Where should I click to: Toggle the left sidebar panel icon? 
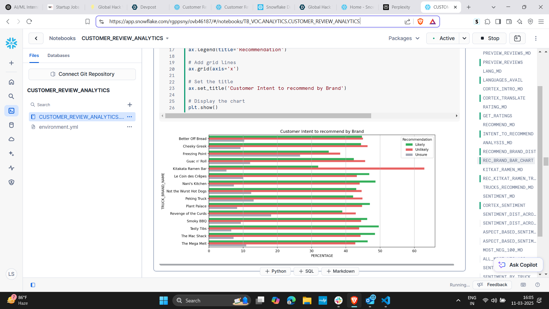(x=33, y=285)
